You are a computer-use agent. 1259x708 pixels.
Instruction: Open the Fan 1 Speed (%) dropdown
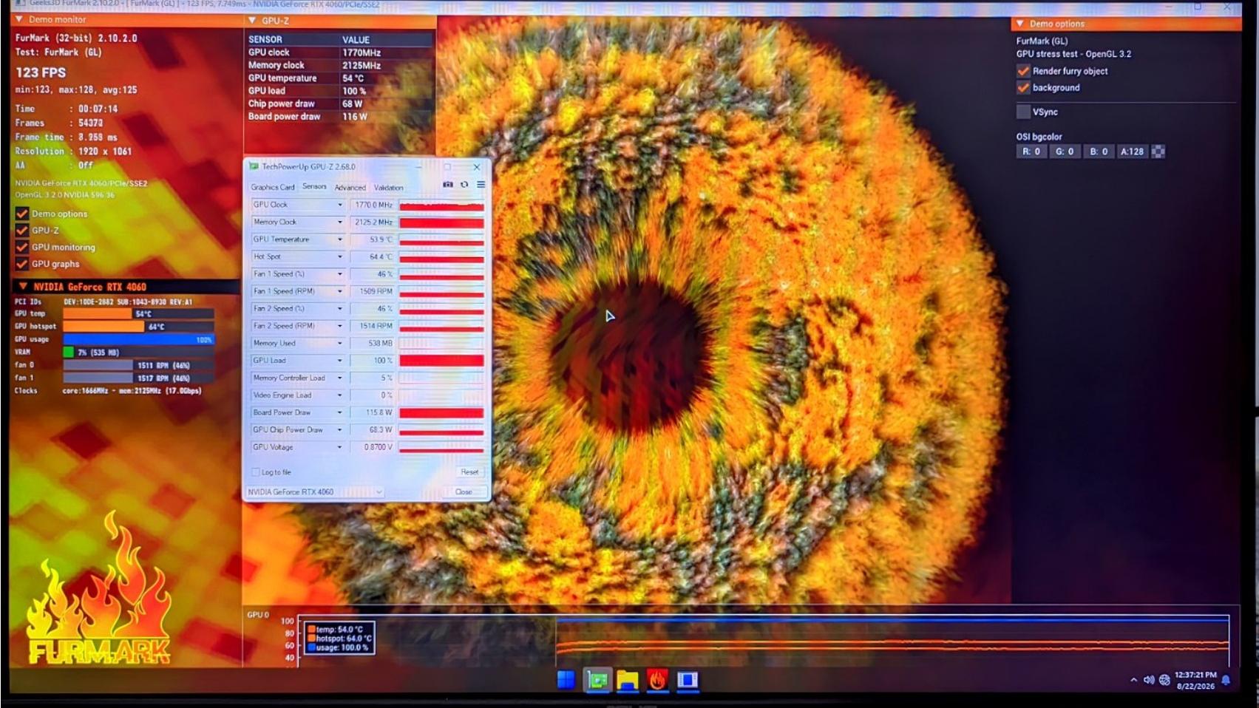pyautogui.click(x=340, y=274)
